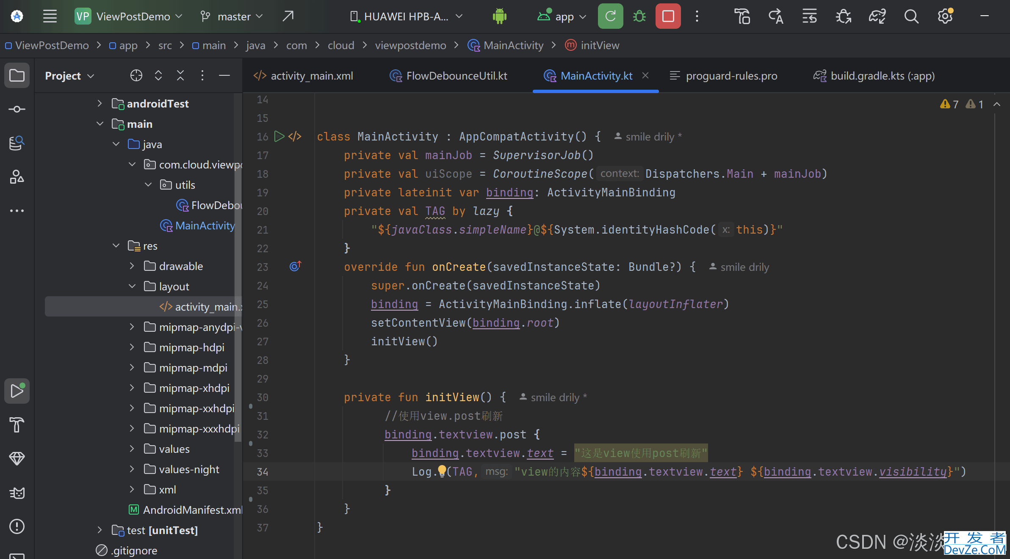Select AndroidManifest.xml in project tree
The image size is (1010, 559).
coord(185,510)
